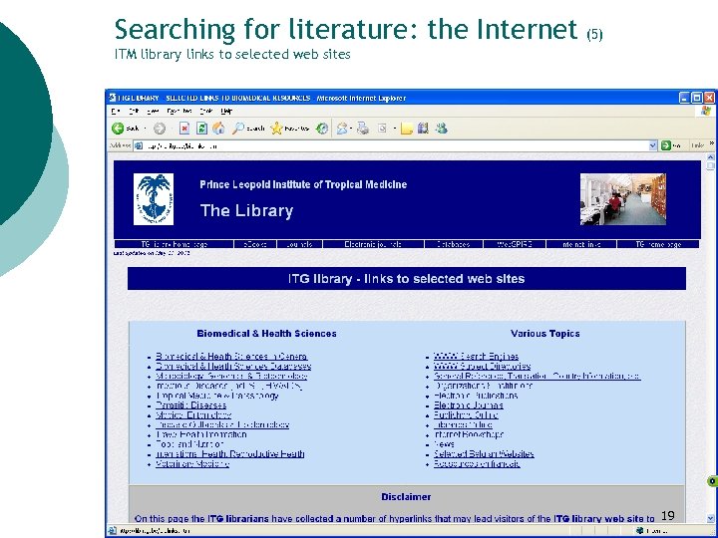
Task: Open the Selected Belgian Websites link
Action: 484,454
